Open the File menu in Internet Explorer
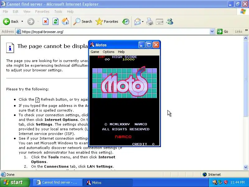The width and height of the screenshot is (249, 187). [x=5, y=12]
